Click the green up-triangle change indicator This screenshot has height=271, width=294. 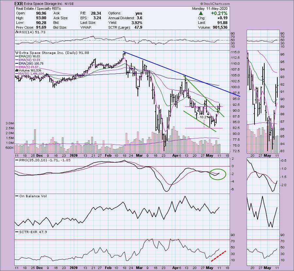pyautogui.click(x=201, y=13)
